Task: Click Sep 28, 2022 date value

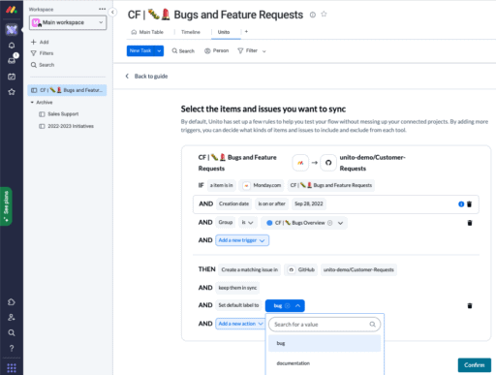Action: [x=309, y=203]
